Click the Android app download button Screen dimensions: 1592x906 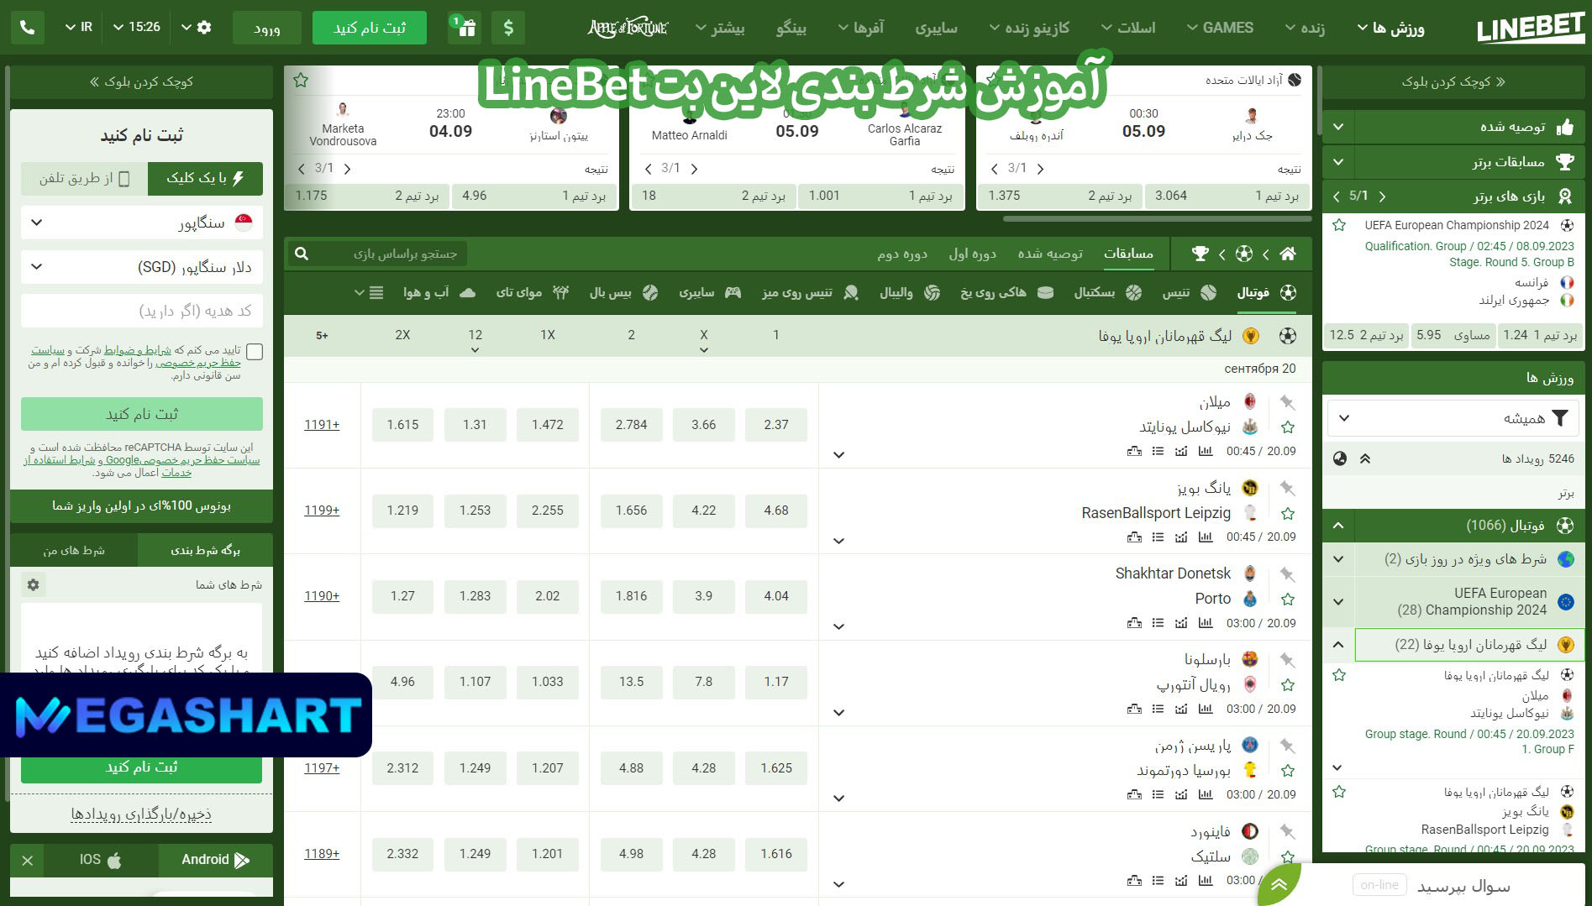click(216, 860)
